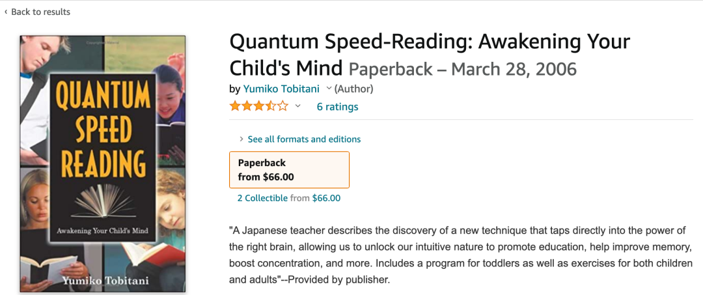Click the third filled star in the rating
This screenshot has height=295, width=703.
point(258,106)
